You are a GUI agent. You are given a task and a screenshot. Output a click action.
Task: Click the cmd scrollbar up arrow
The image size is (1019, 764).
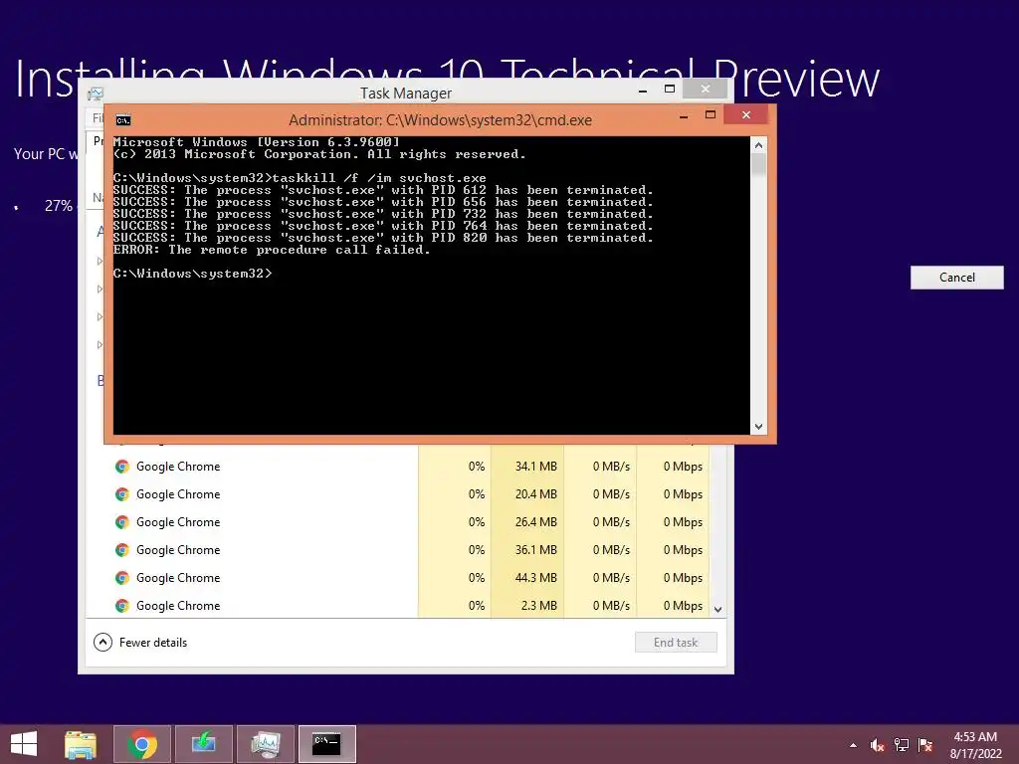coord(758,145)
